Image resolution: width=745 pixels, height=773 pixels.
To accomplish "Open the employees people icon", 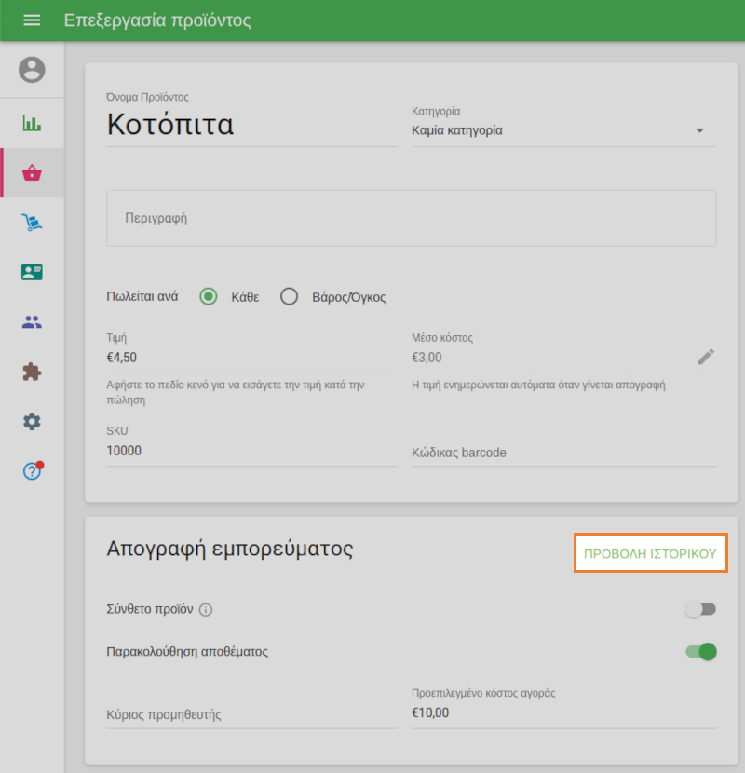I will click(x=32, y=322).
